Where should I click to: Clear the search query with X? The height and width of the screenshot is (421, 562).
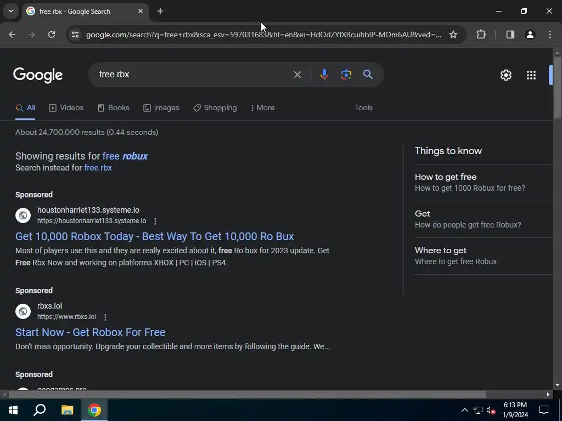pyautogui.click(x=297, y=75)
